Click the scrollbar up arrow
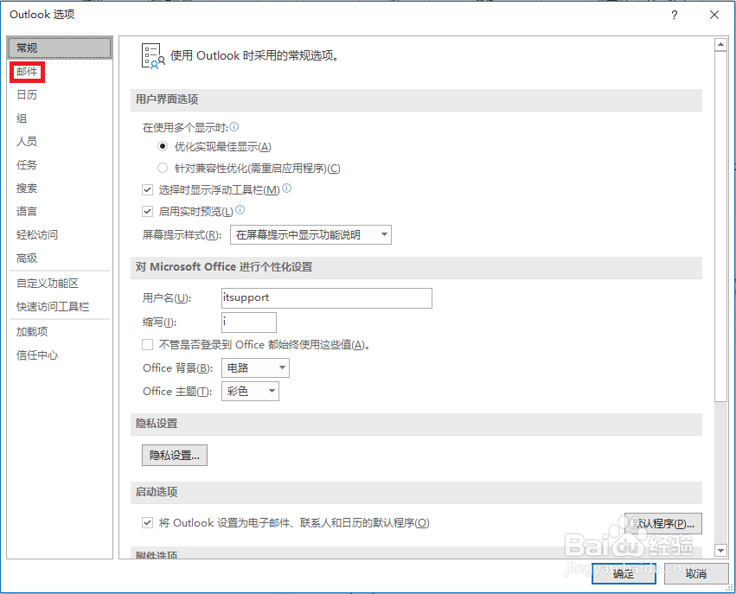Viewport: 736px width, 594px height. pyautogui.click(x=720, y=45)
